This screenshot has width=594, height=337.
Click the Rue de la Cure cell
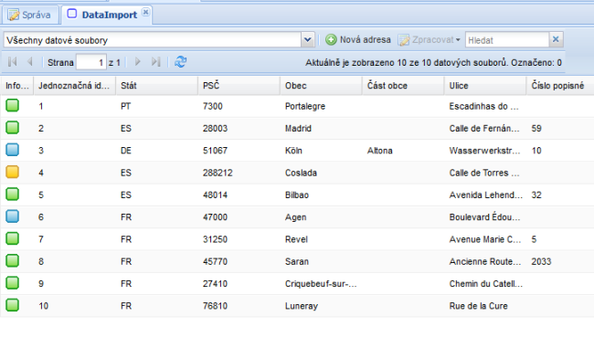(478, 306)
